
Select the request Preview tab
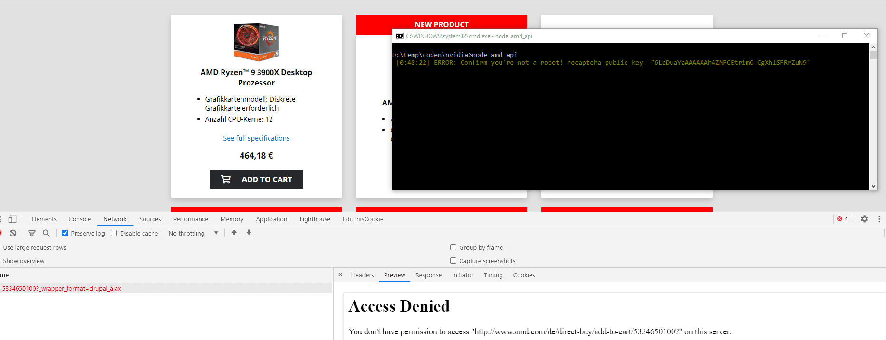395,275
